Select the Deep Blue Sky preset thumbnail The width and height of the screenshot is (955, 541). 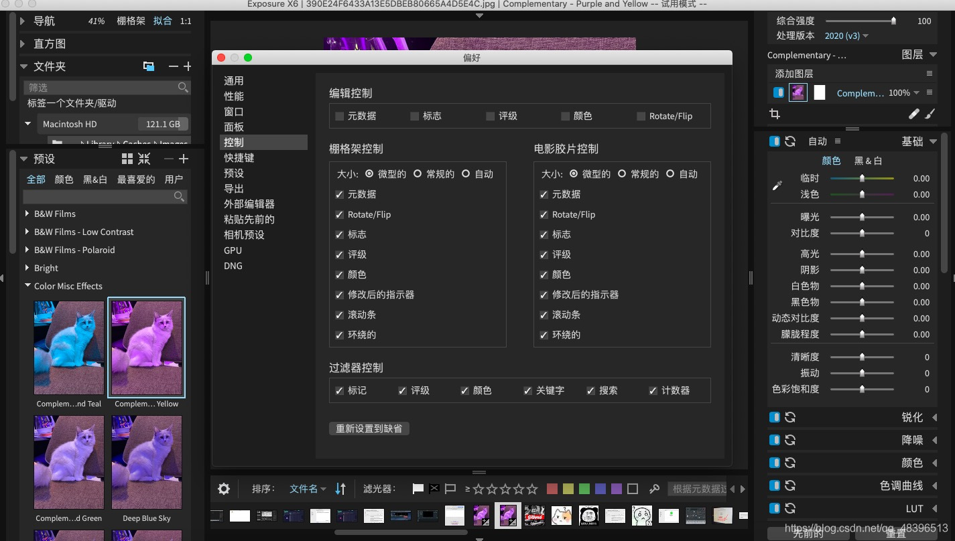tap(146, 462)
